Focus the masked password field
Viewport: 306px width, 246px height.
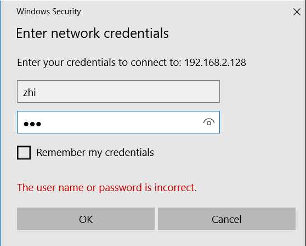118,122
